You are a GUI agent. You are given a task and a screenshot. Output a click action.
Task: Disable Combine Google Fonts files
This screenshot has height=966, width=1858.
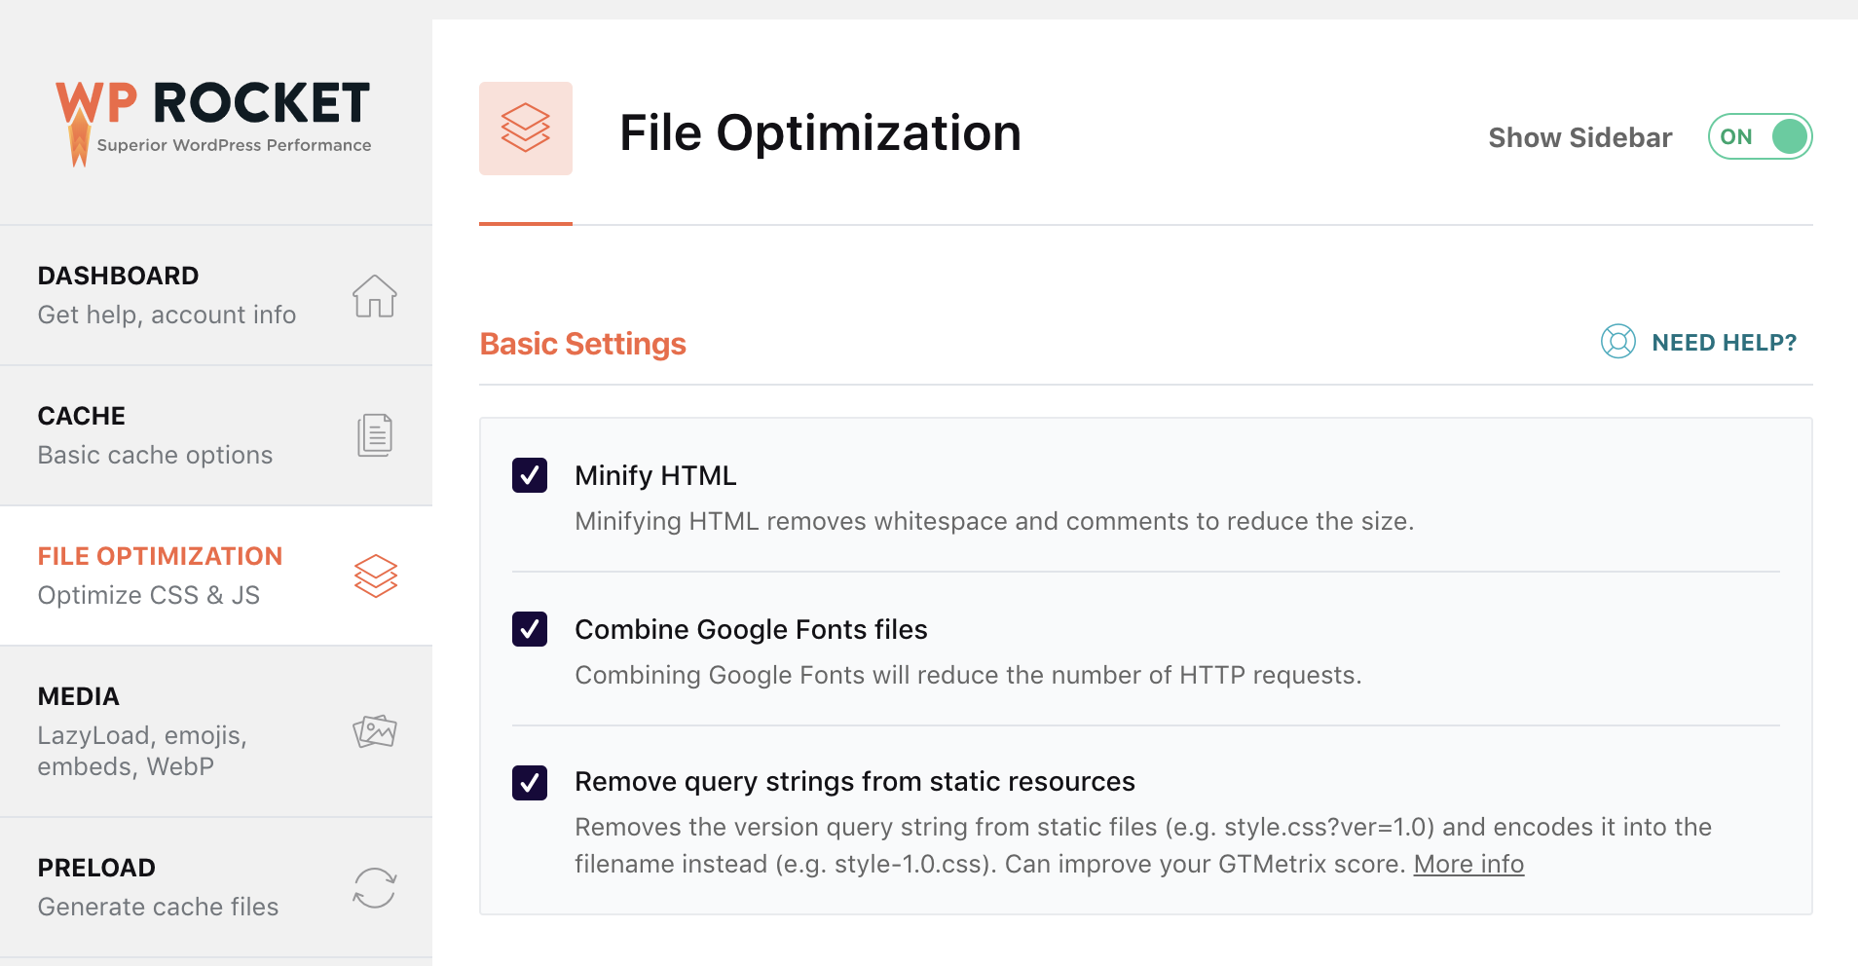(x=529, y=630)
